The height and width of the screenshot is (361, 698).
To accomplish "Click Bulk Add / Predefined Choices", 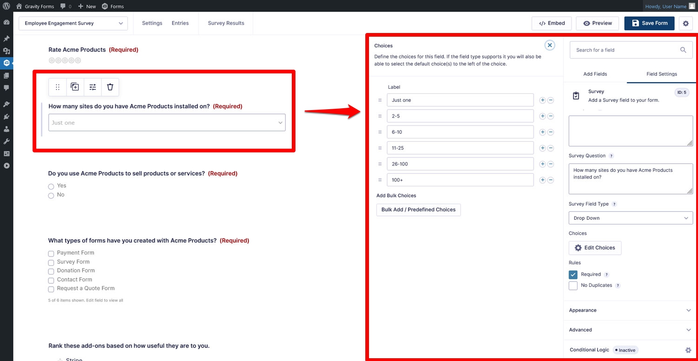I will [418, 210].
